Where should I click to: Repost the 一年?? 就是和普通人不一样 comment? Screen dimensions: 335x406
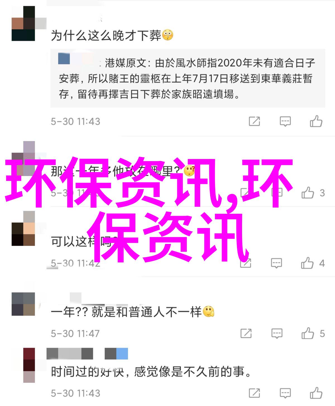pyautogui.click(x=246, y=333)
